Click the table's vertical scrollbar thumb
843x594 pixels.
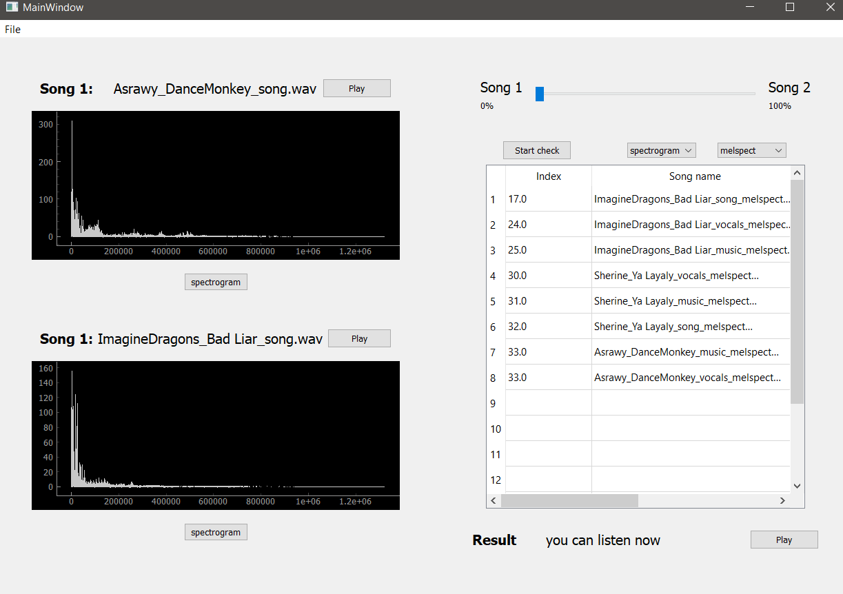tap(797, 291)
